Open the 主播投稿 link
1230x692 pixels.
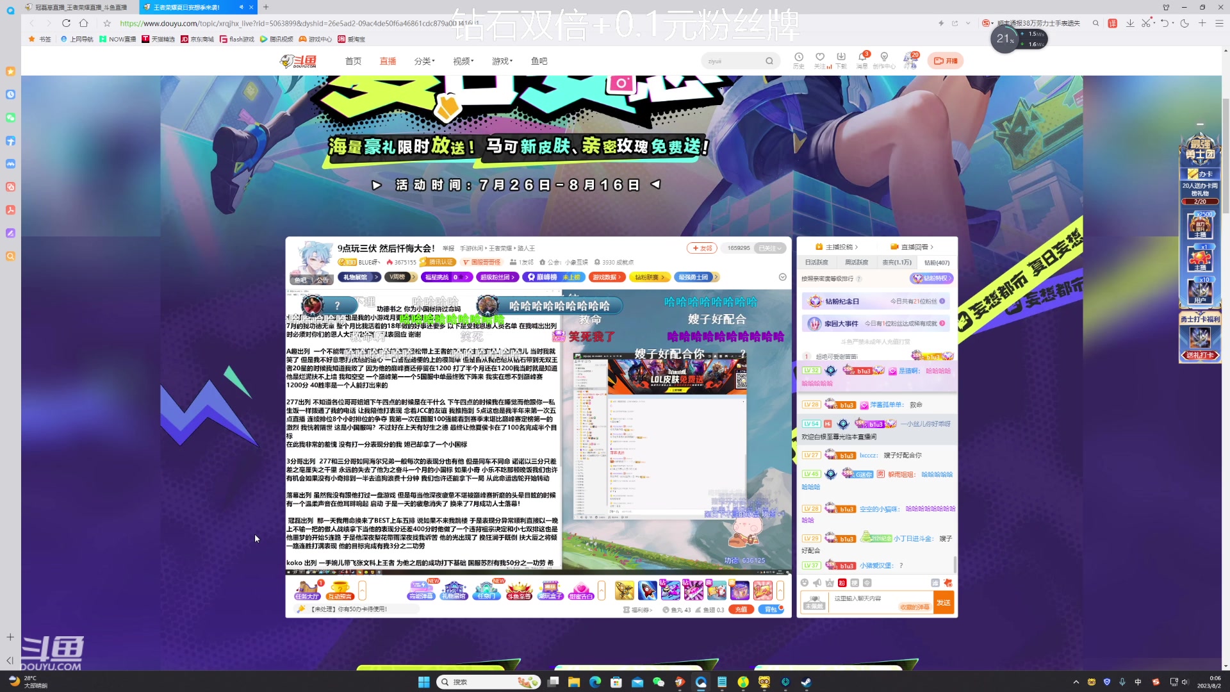[x=837, y=247]
